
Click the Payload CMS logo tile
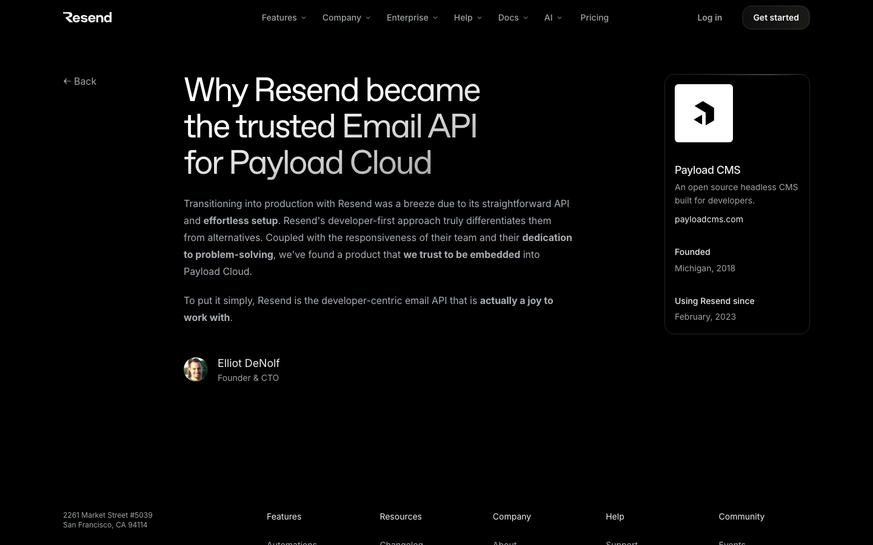(x=704, y=113)
